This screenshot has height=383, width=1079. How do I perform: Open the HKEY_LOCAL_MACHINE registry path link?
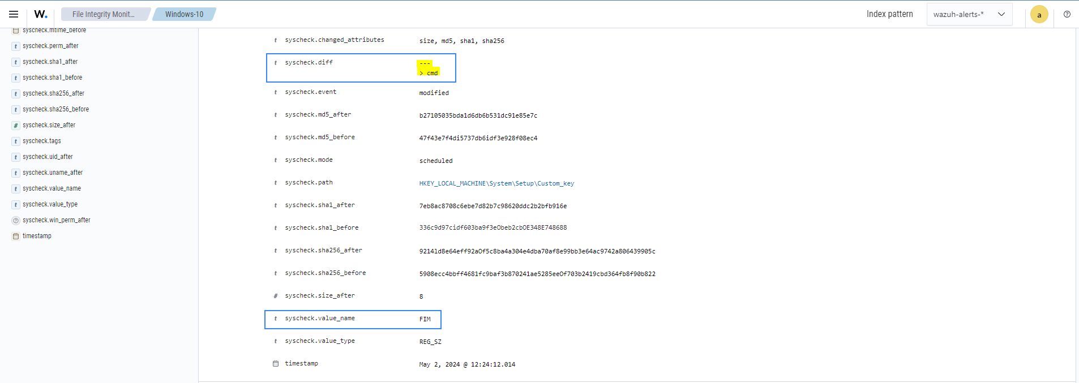(x=496, y=183)
